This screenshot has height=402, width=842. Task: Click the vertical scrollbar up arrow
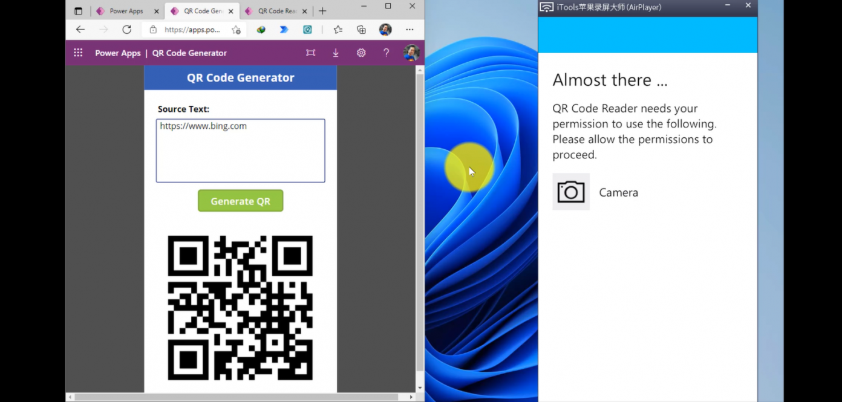[420, 70]
